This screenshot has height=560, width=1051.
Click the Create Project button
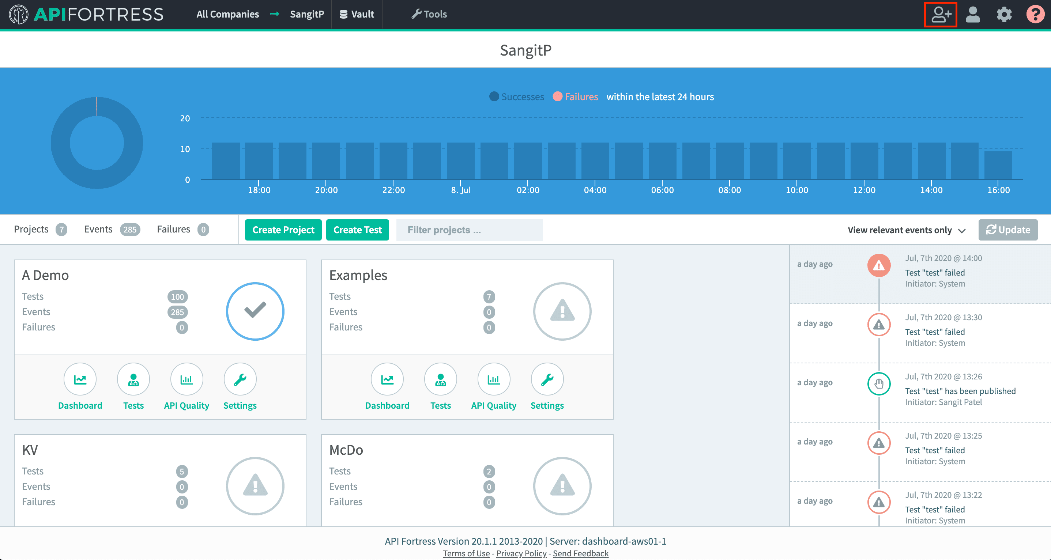(x=283, y=230)
